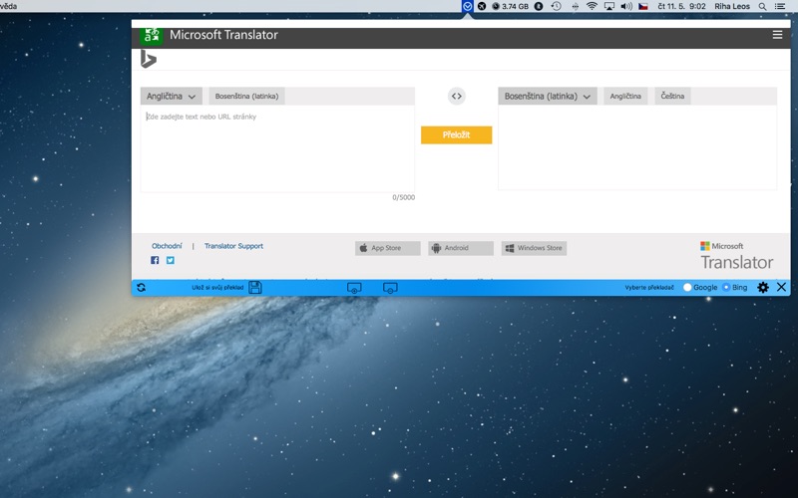
Task: Open Notification Center list icon
Action: 780,6
